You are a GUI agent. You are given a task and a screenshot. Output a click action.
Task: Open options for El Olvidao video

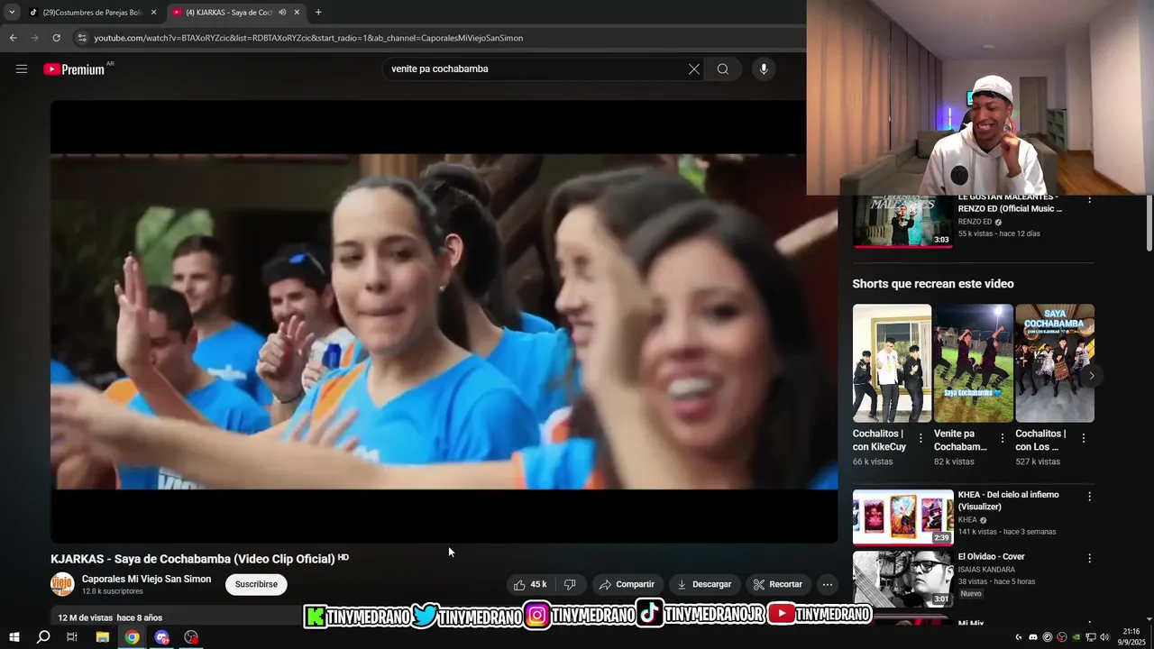[x=1089, y=558]
